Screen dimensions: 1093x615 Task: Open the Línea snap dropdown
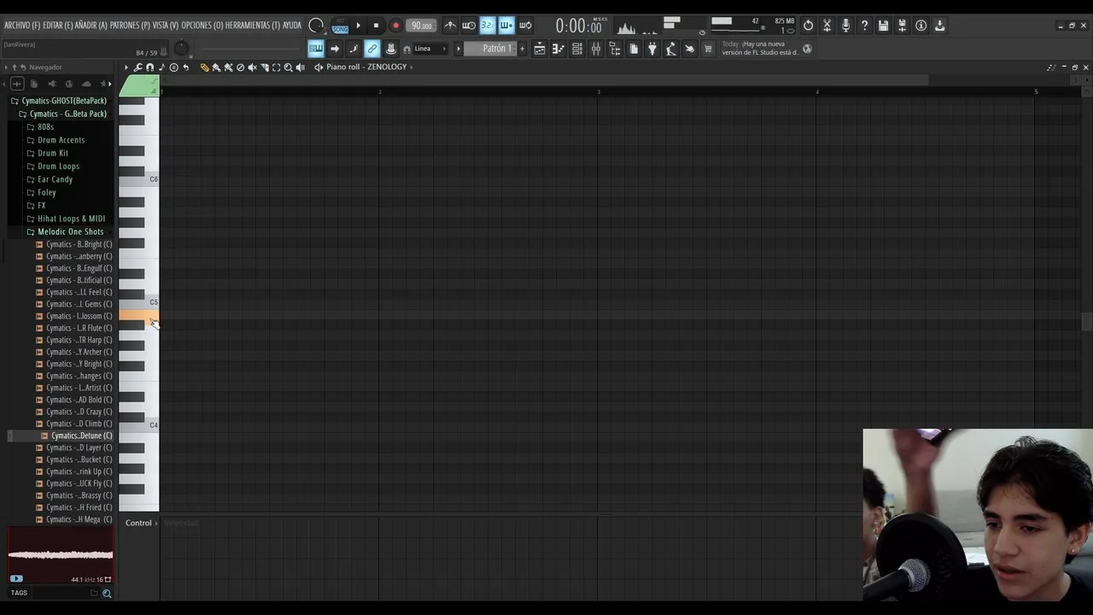point(430,49)
